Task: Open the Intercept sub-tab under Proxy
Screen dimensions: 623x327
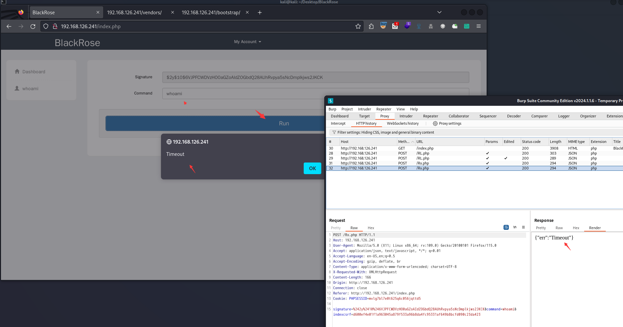Action: [338, 123]
